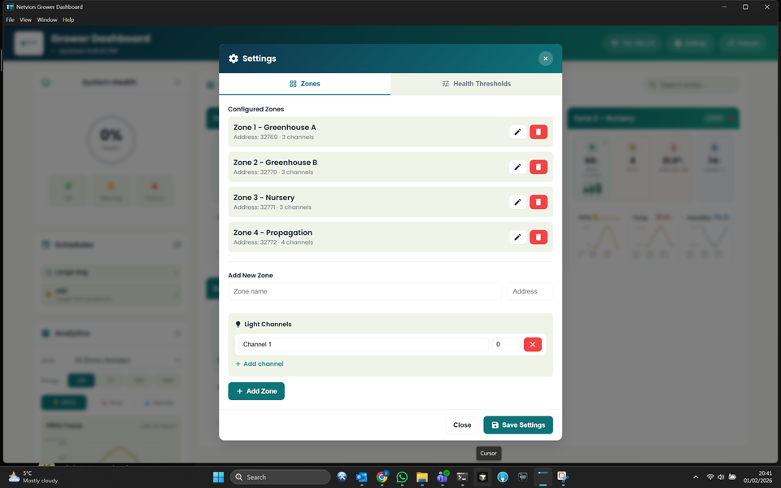781x488 pixels.
Task: Open File Explorer from the taskbar
Action: tap(422, 477)
